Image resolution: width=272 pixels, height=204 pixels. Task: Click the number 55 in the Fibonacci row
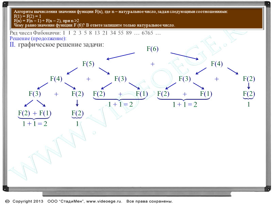tap(121, 33)
